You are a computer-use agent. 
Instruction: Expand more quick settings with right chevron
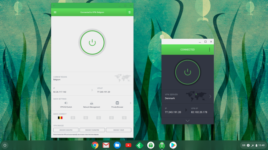pyautogui.click(x=130, y=103)
